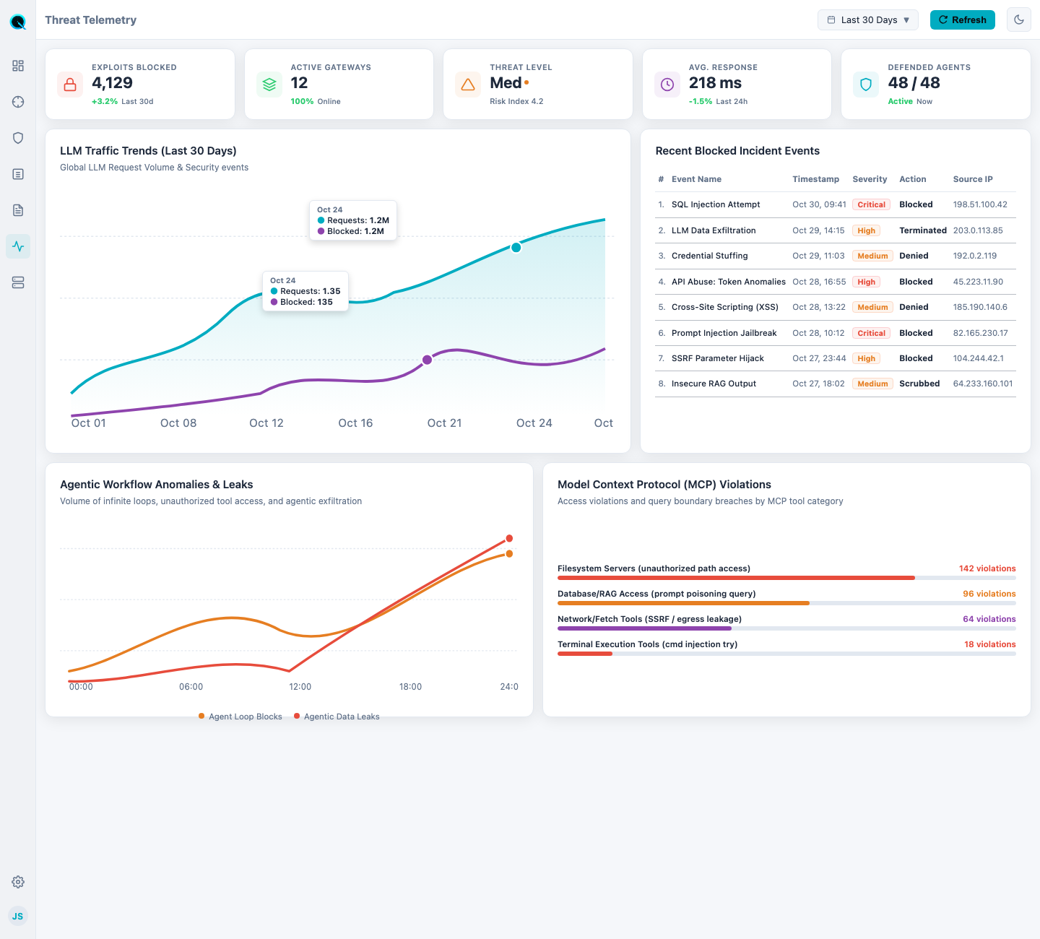Select the SQL Injection Attempt event row

point(836,204)
